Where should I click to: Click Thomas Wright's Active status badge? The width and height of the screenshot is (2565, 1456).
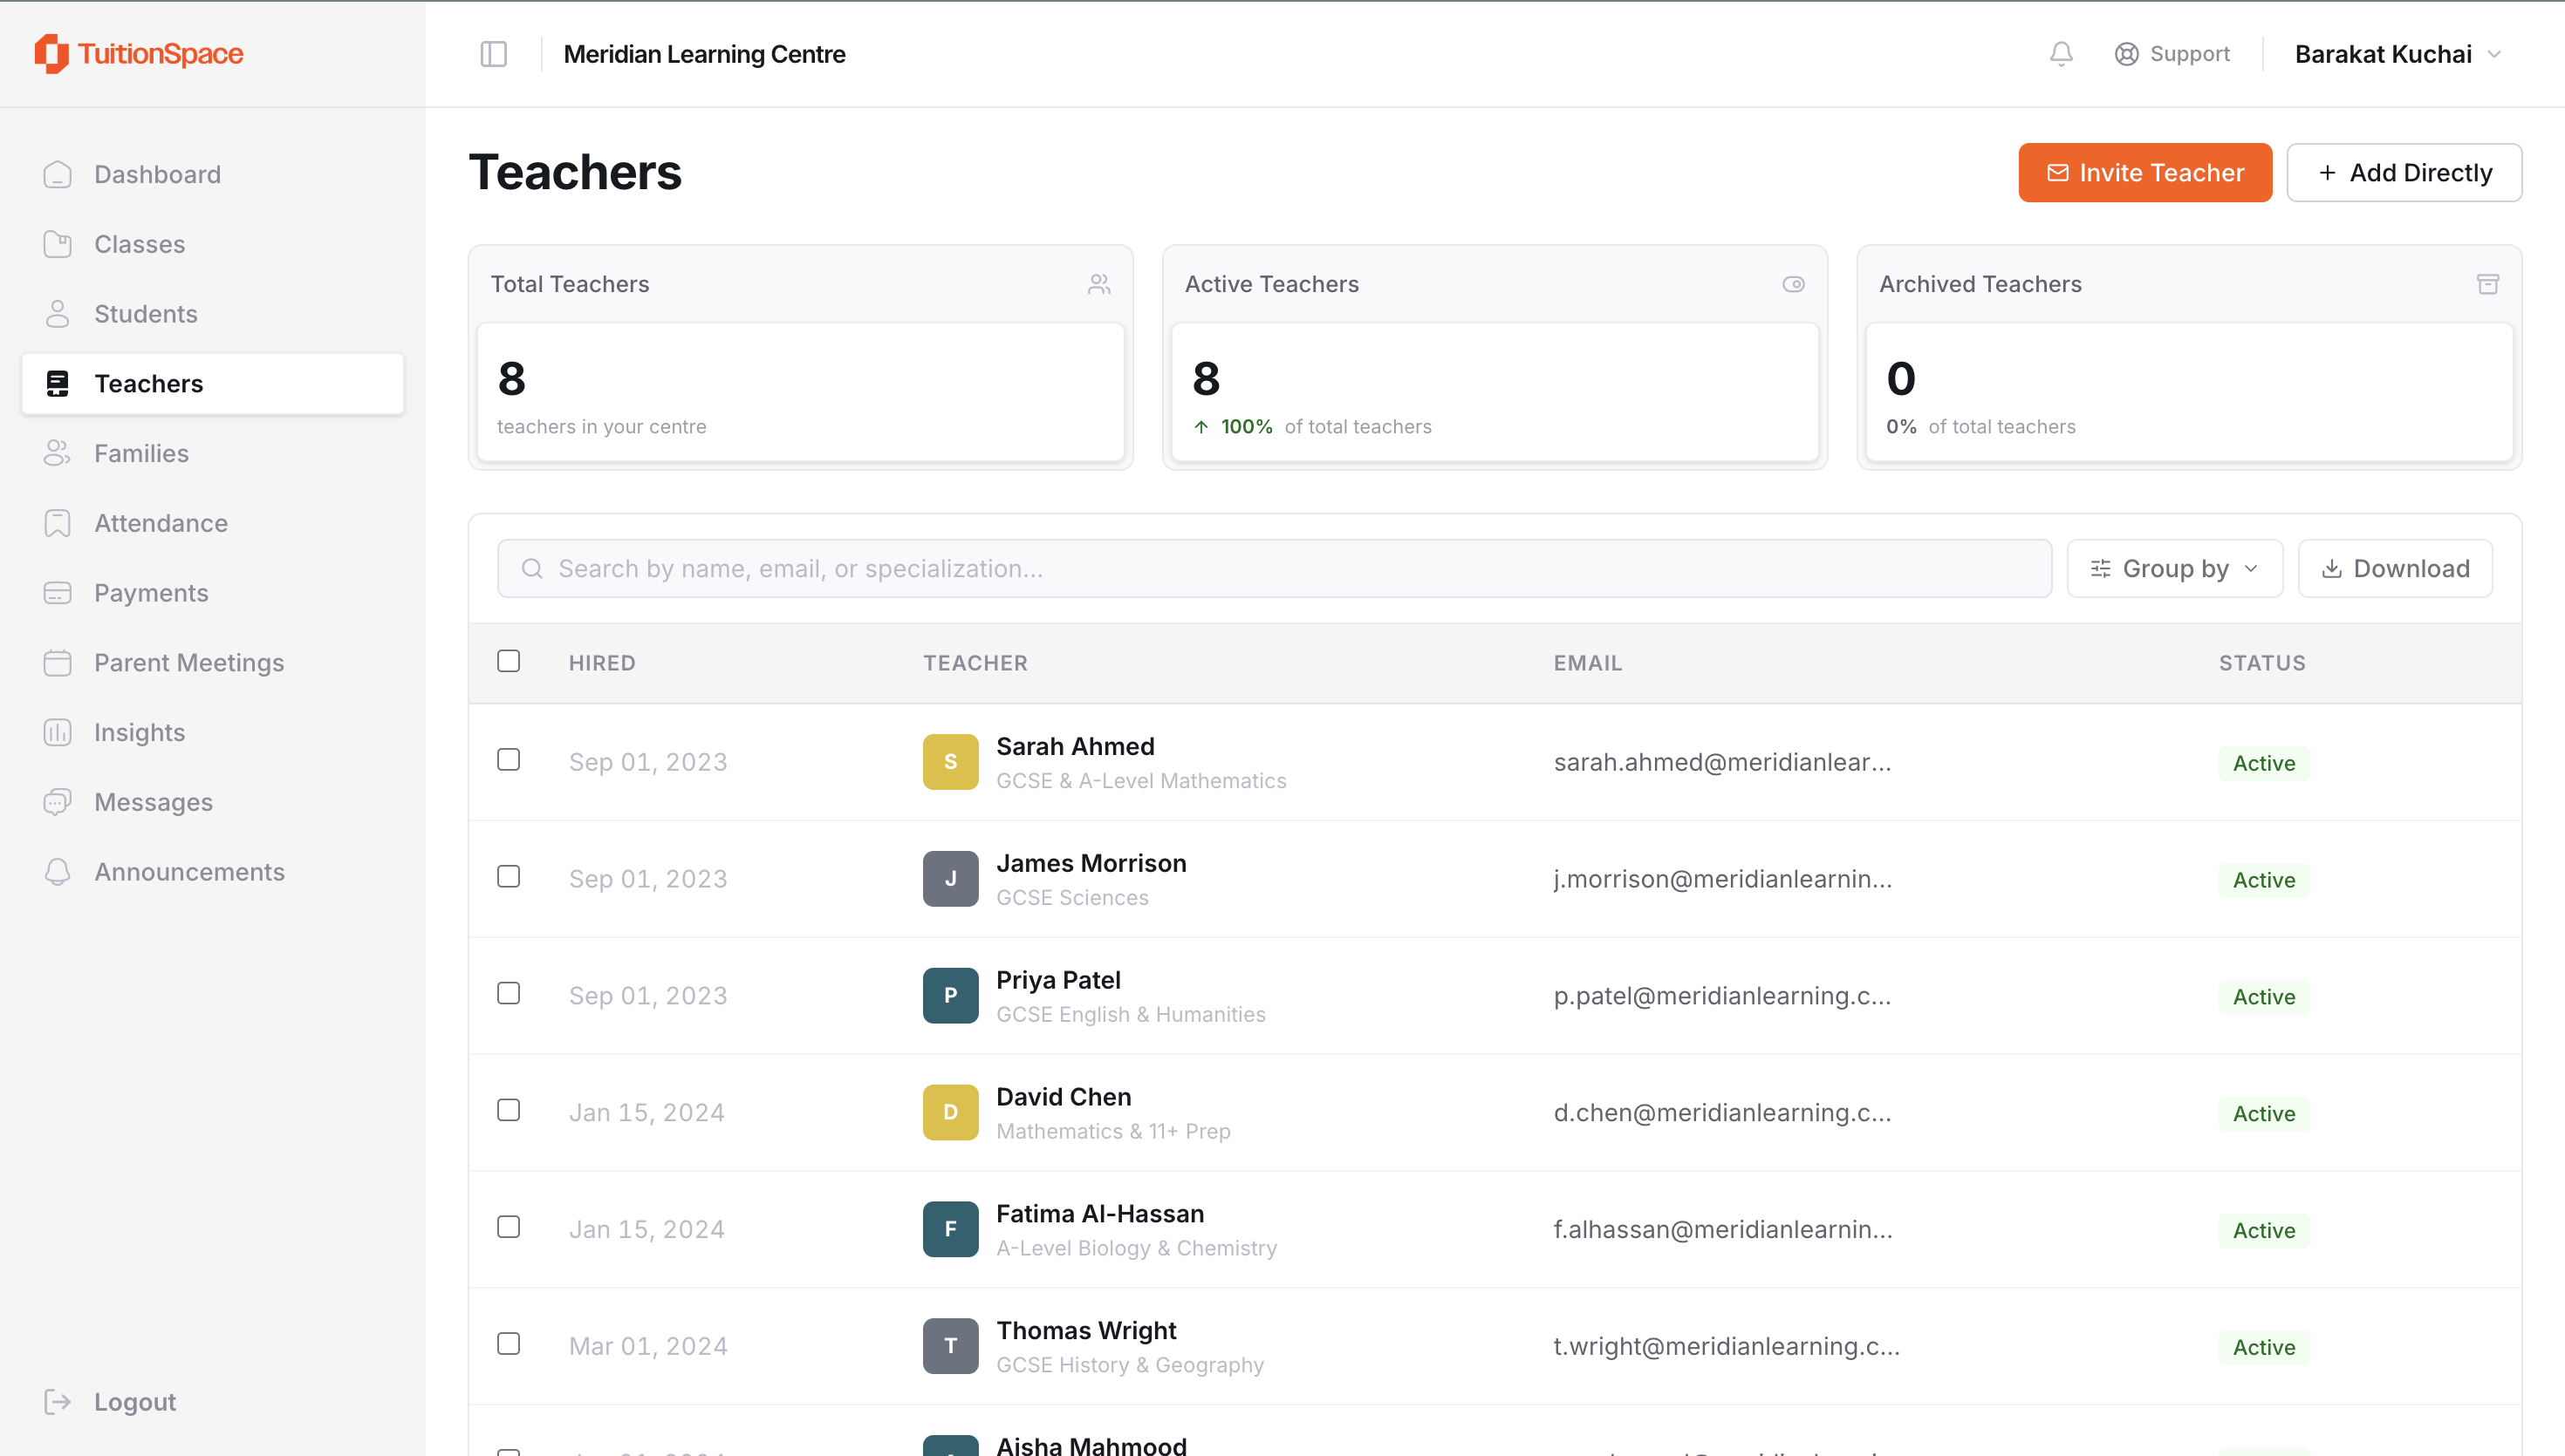[x=2264, y=1347]
